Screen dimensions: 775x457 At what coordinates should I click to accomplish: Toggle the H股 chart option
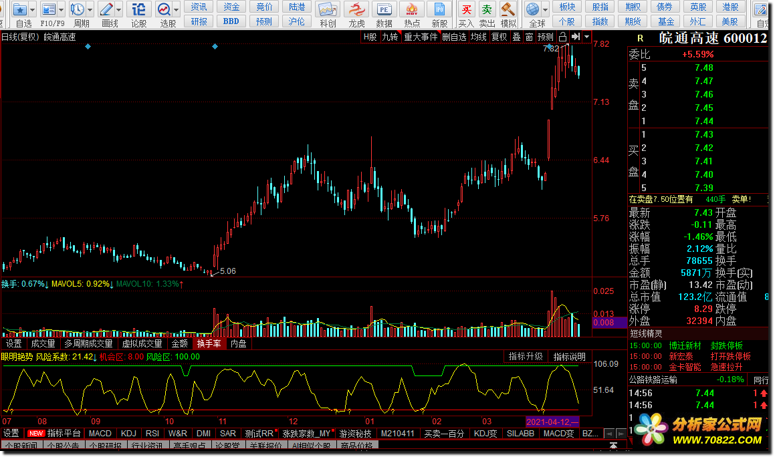point(370,37)
